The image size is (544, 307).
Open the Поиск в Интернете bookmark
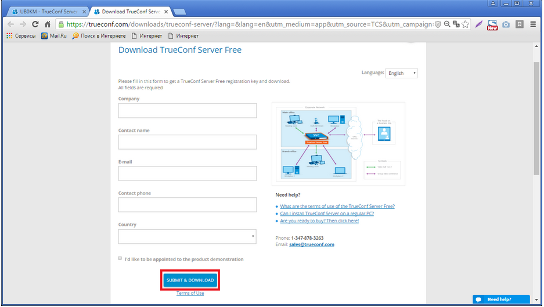(99, 36)
